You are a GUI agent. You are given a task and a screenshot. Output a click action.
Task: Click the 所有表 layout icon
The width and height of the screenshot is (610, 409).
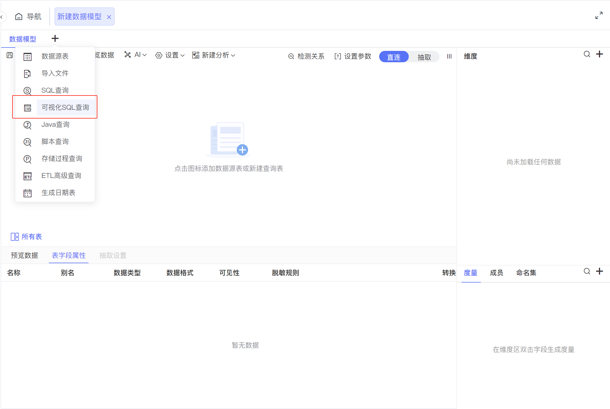[15, 237]
